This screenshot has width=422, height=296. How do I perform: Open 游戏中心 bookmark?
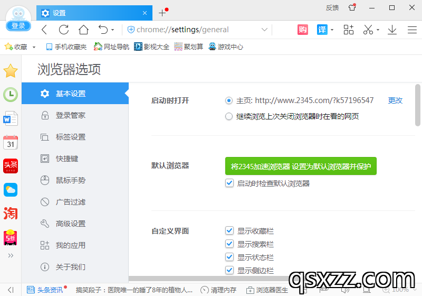click(x=226, y=47)
